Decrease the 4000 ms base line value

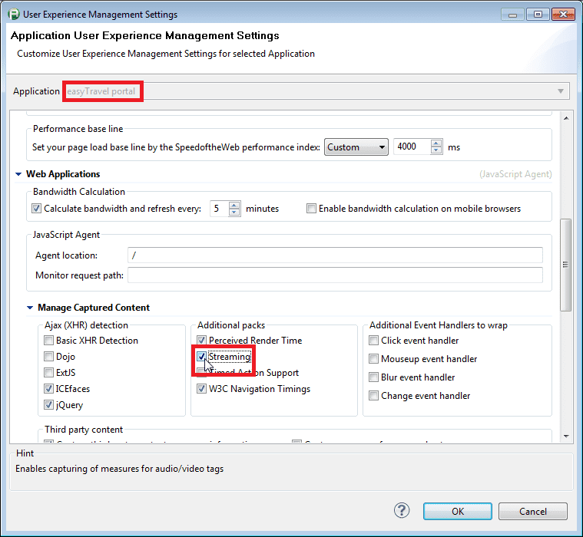(x=436, y=150)
